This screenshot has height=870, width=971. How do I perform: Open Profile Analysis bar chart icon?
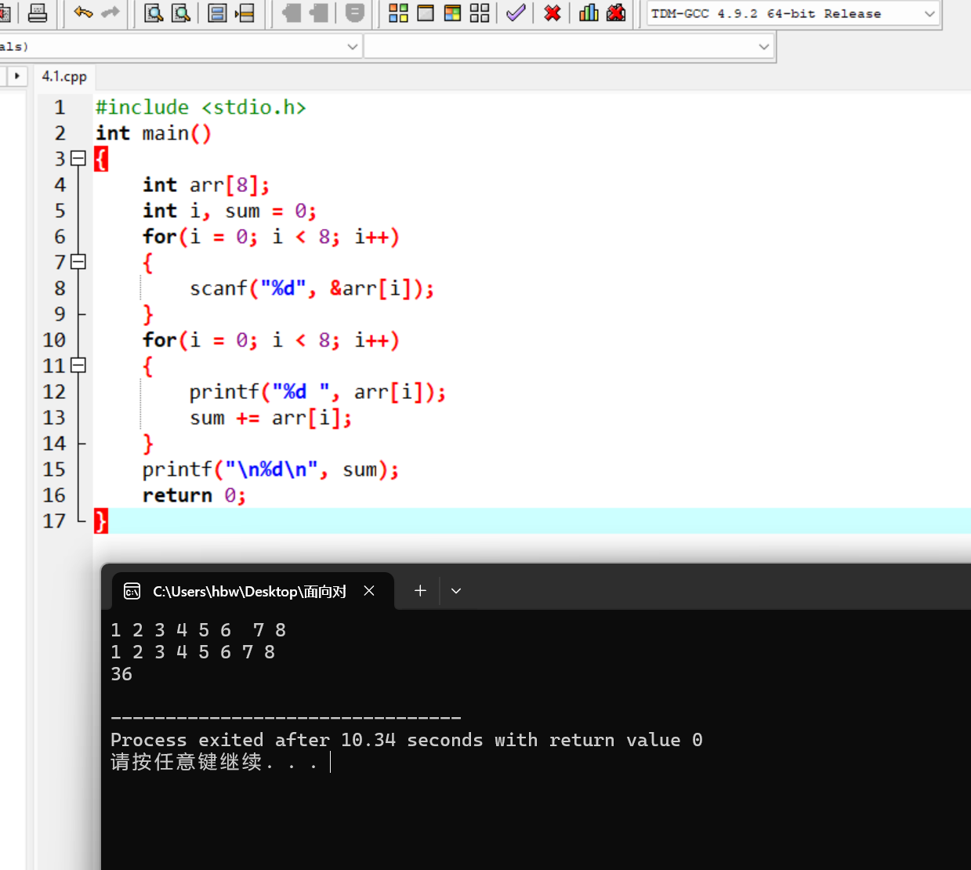pyautogui.click(x=589, y=13)
